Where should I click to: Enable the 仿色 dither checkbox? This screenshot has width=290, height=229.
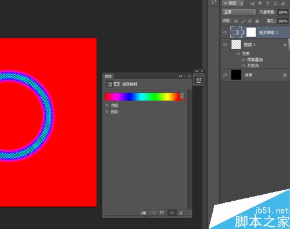[107, 105]
